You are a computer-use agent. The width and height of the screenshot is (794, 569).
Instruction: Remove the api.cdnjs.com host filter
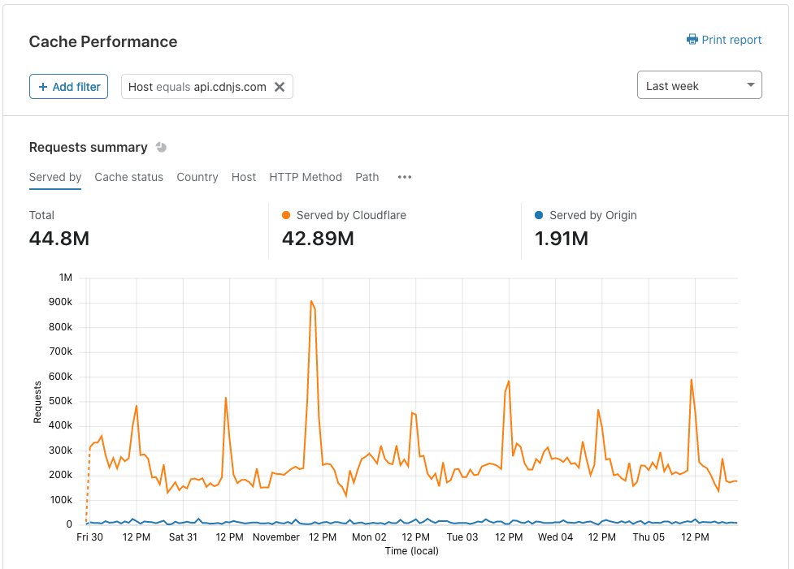pyautogui.click(x=280, y=87)
